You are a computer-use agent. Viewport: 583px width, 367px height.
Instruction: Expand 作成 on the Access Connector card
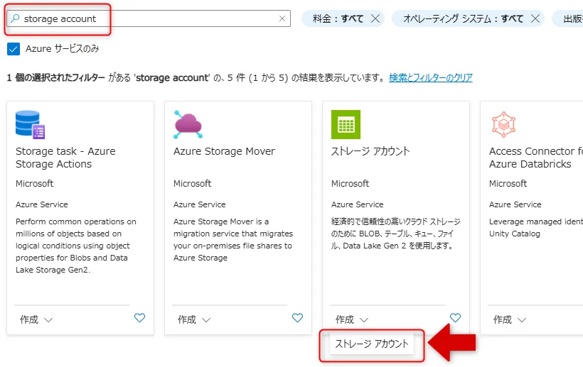510,319
